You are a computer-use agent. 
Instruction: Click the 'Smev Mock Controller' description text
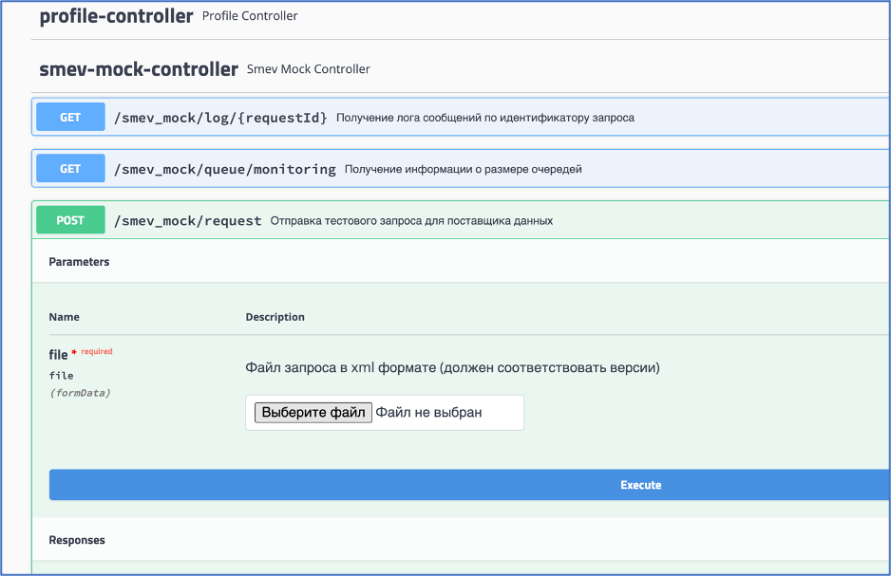[x=309, y=69]
